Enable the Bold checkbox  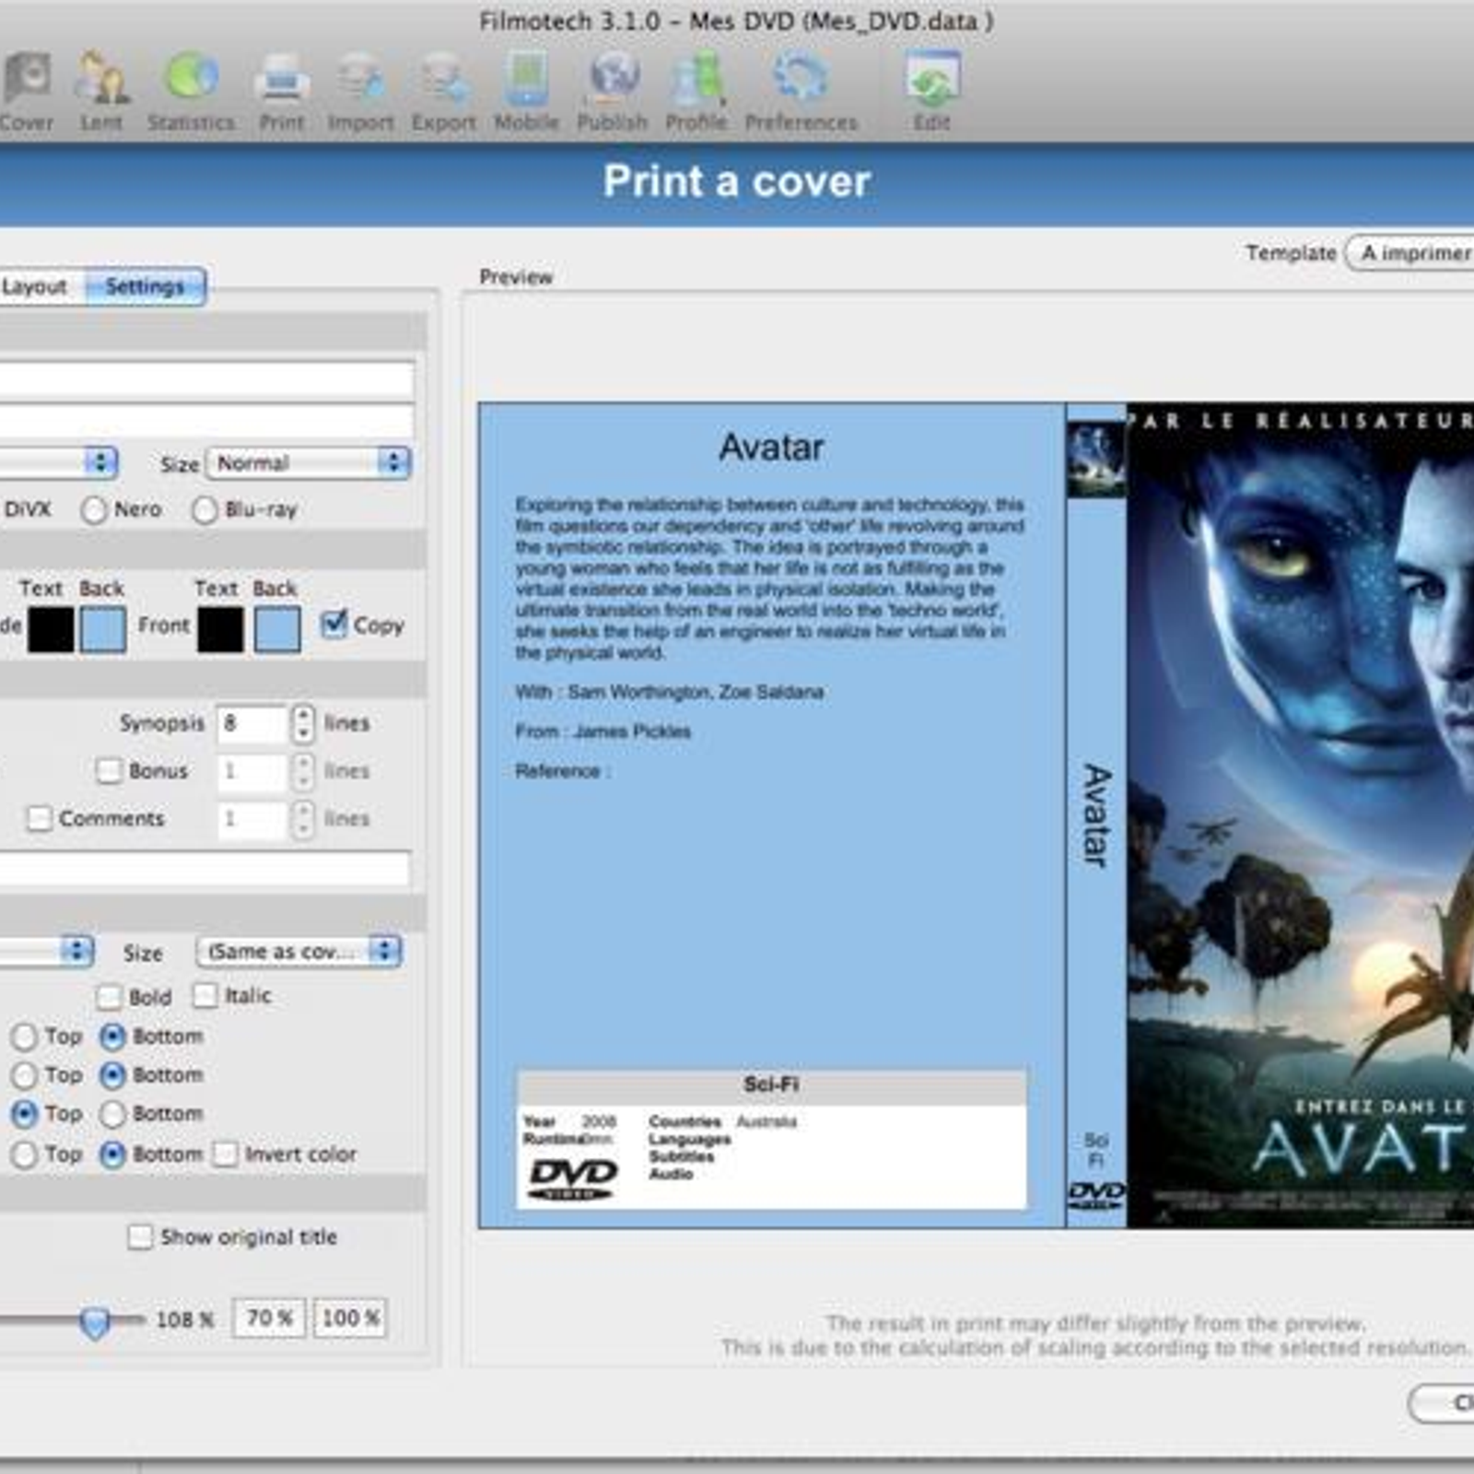pyautogui.click(x=109, y=996)
